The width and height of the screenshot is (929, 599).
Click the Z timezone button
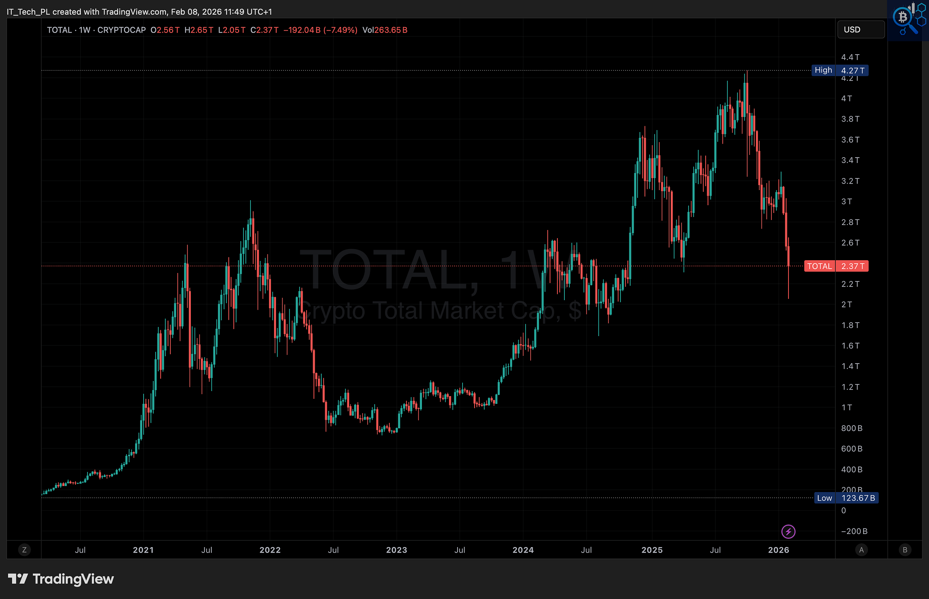24,549
